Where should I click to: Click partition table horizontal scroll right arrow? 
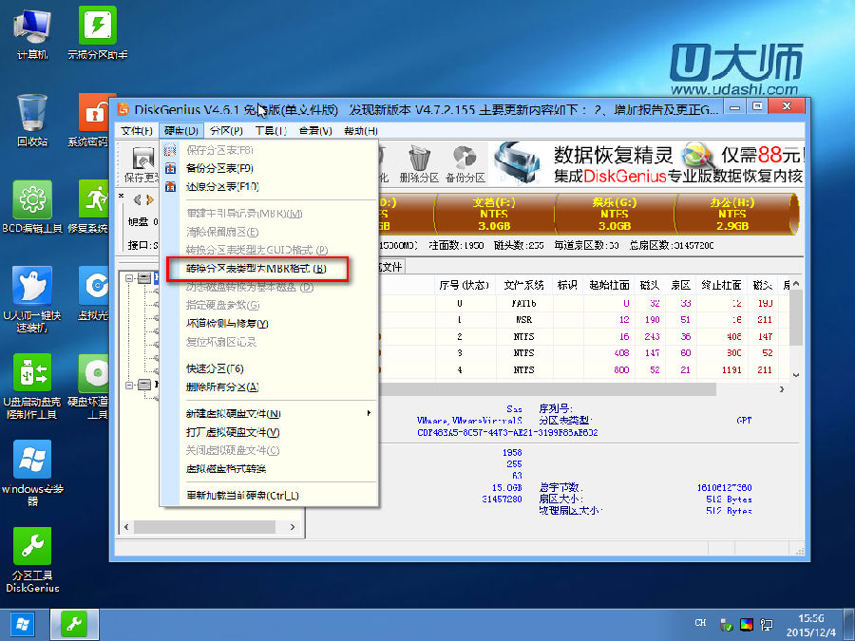(782, 389)
